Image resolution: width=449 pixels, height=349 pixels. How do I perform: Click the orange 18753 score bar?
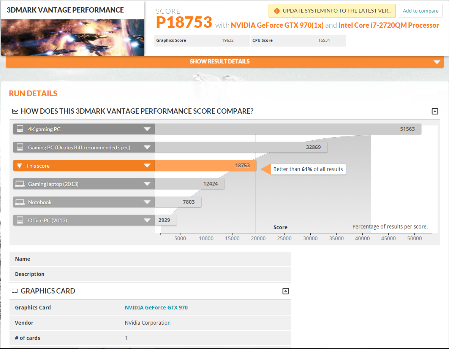click(205, 166)
